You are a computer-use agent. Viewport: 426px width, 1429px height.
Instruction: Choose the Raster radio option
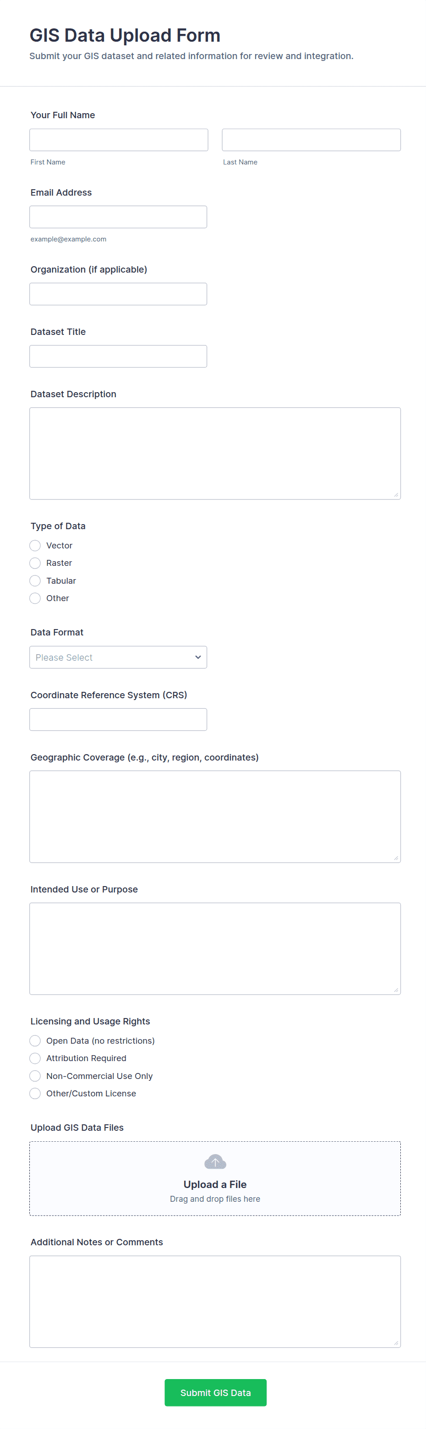coord(35,563)
